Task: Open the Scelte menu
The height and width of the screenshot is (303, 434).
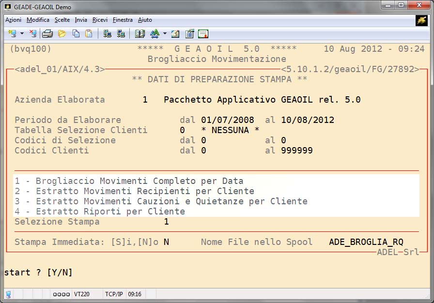Action: point(62,20)
